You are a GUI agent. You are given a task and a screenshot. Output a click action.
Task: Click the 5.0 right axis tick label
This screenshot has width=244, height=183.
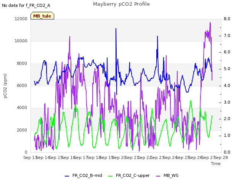(x=227, y=69)
